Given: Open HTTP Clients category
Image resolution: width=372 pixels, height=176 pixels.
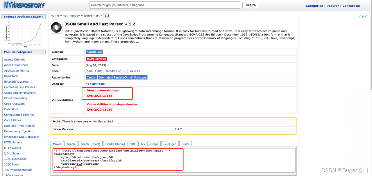Looking at the screenshot, I should tap(12, 148).
